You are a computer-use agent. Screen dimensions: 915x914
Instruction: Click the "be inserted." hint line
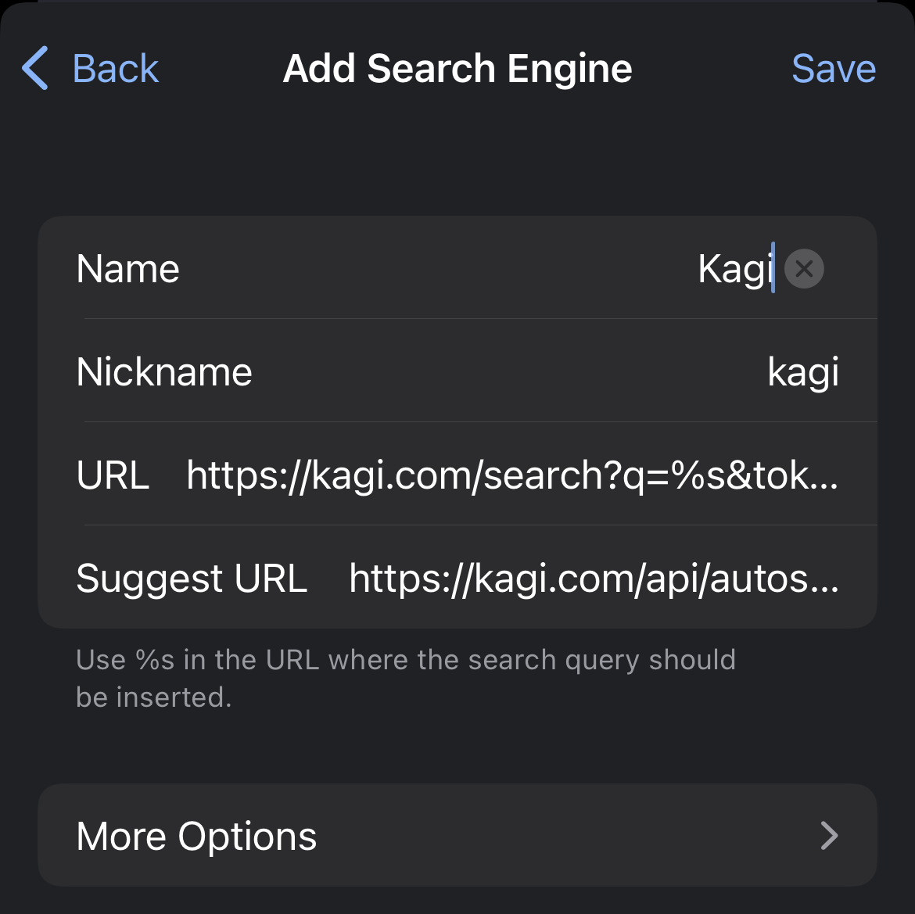tap(153, 697)
